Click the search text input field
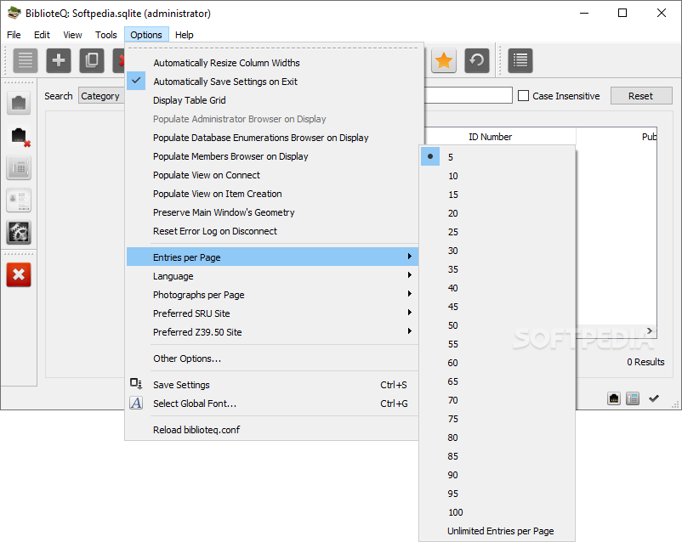 click(468, 96)
